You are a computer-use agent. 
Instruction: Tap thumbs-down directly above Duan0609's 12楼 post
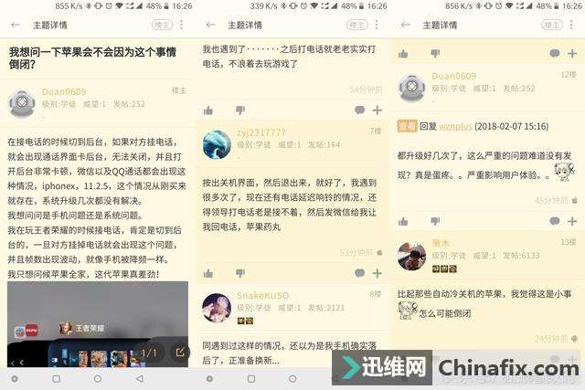[x=435, y=54]
